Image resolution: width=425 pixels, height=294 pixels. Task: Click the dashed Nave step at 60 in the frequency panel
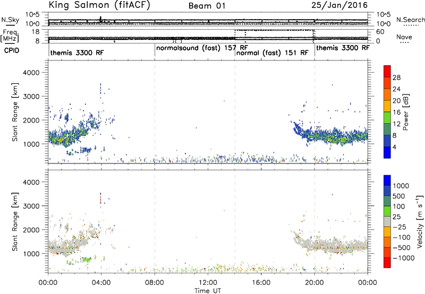[x=274, y=30]
